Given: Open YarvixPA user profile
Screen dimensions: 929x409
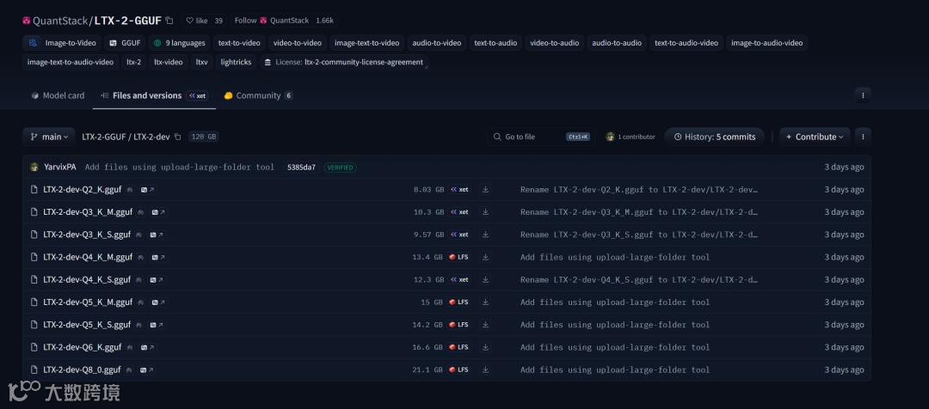Looking at the screenshot, I should coord(60,168).
